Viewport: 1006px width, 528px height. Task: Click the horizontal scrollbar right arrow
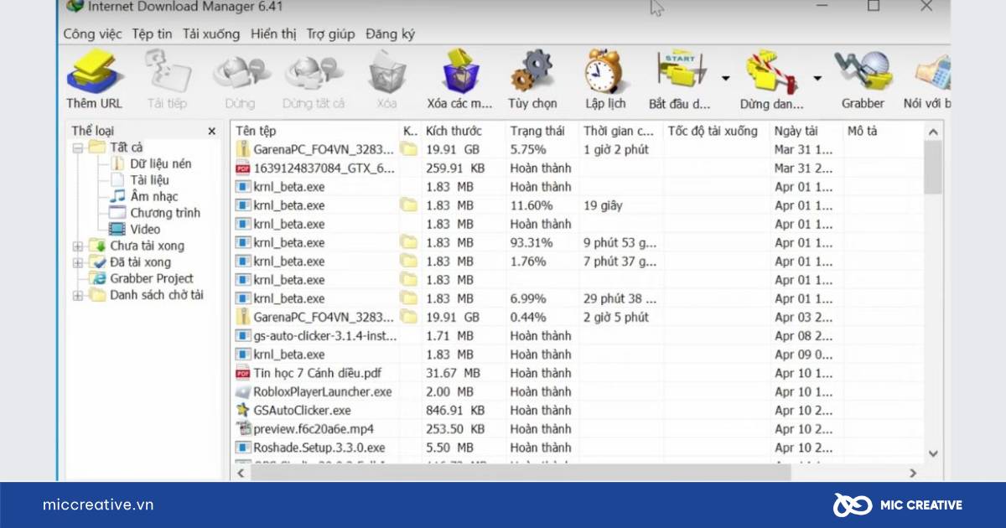pyautogui.click(x=914, y=473)
